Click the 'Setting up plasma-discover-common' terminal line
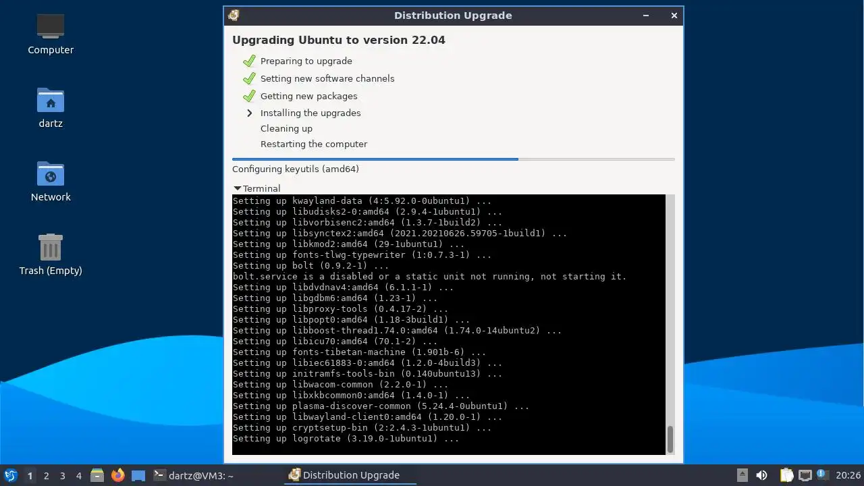Image resolution: width=864 pixels, height=486 pixels. point(381,406)
